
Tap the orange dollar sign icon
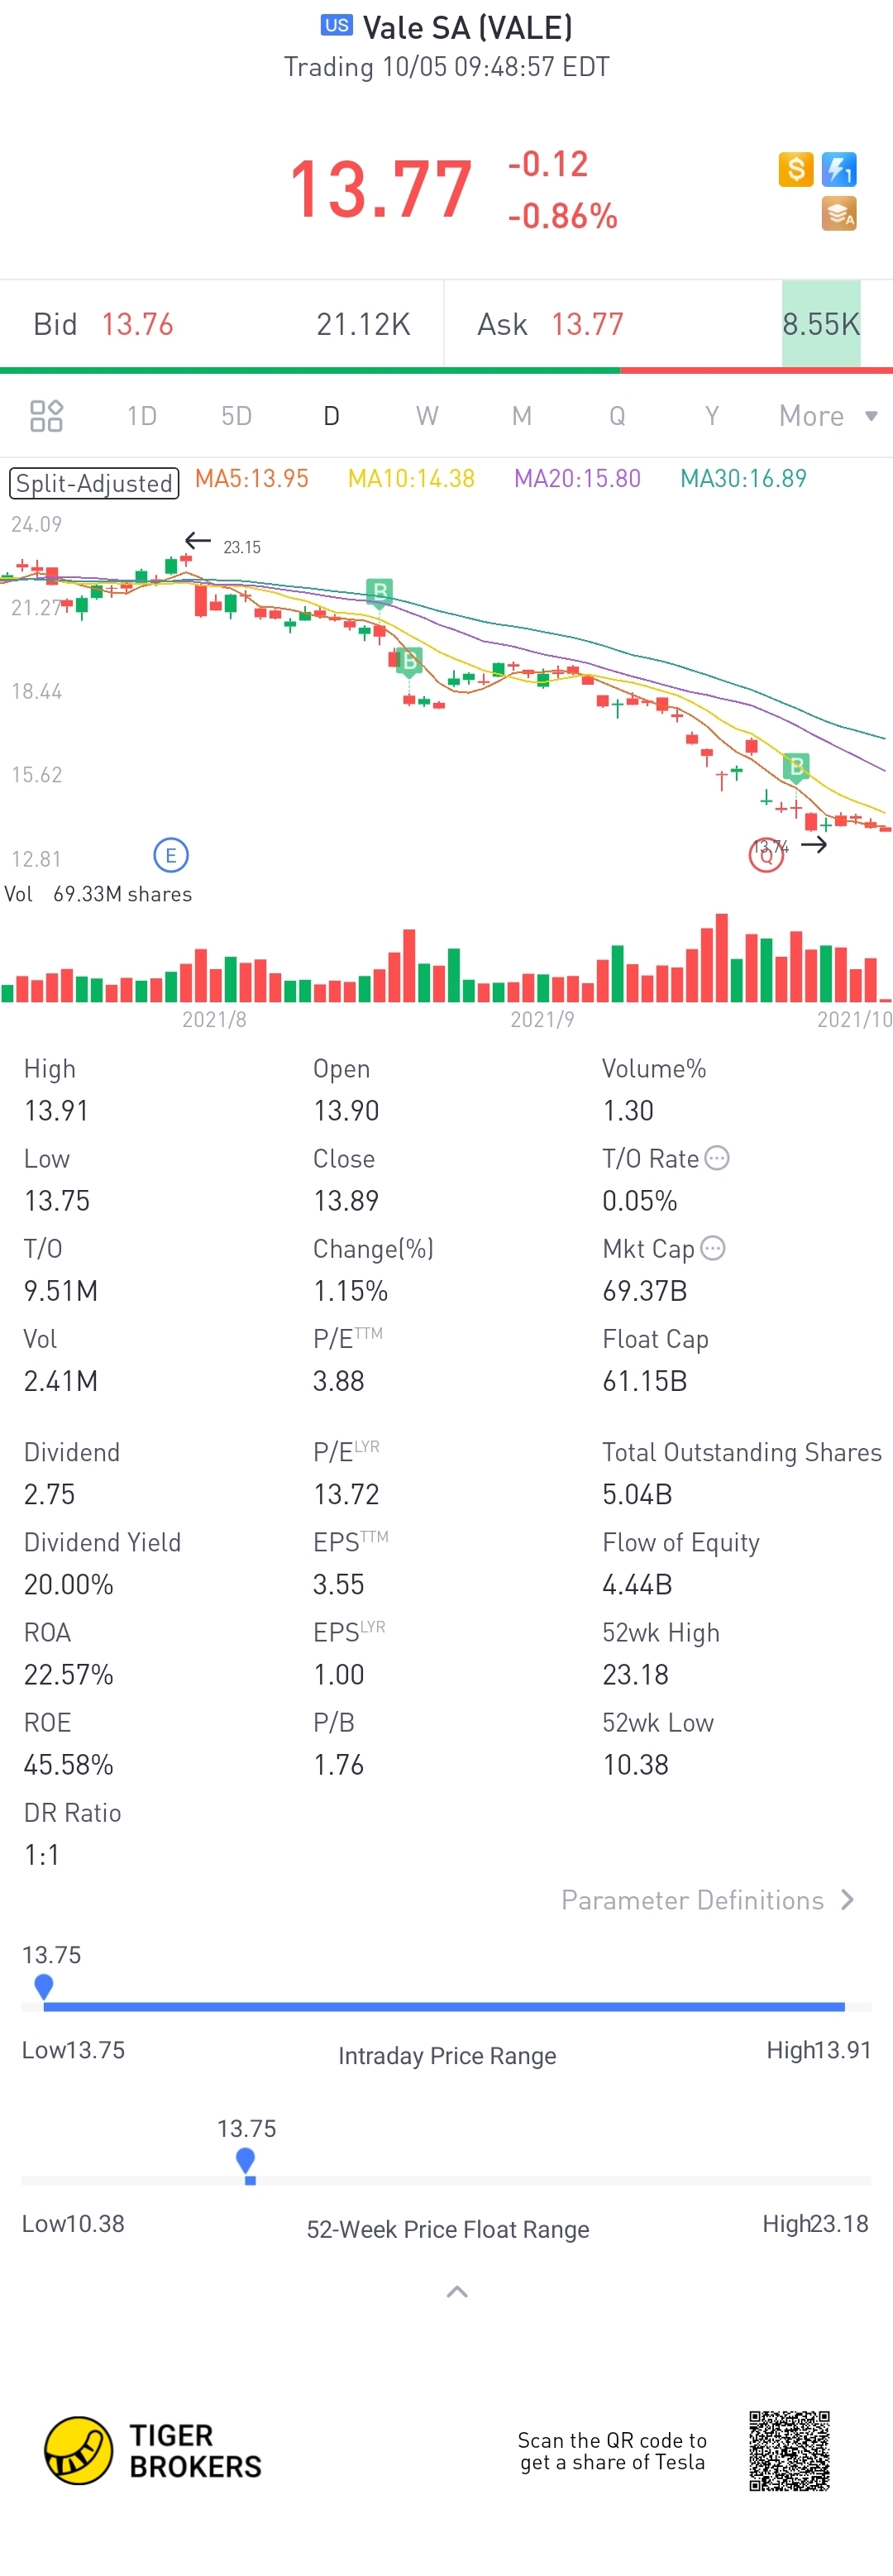pos(796,169)
